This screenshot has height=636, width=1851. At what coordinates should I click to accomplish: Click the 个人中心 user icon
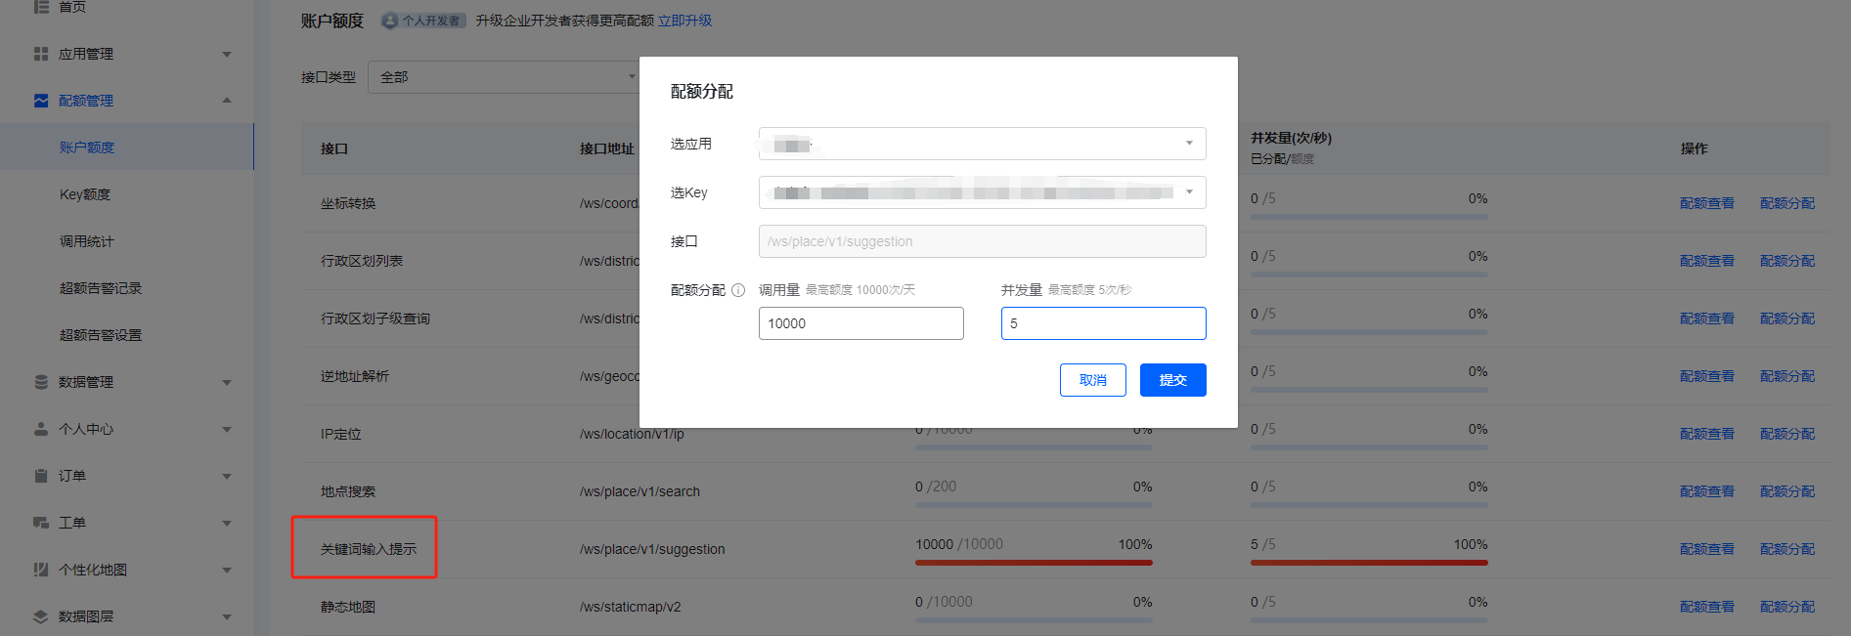[x=41, y=429]
